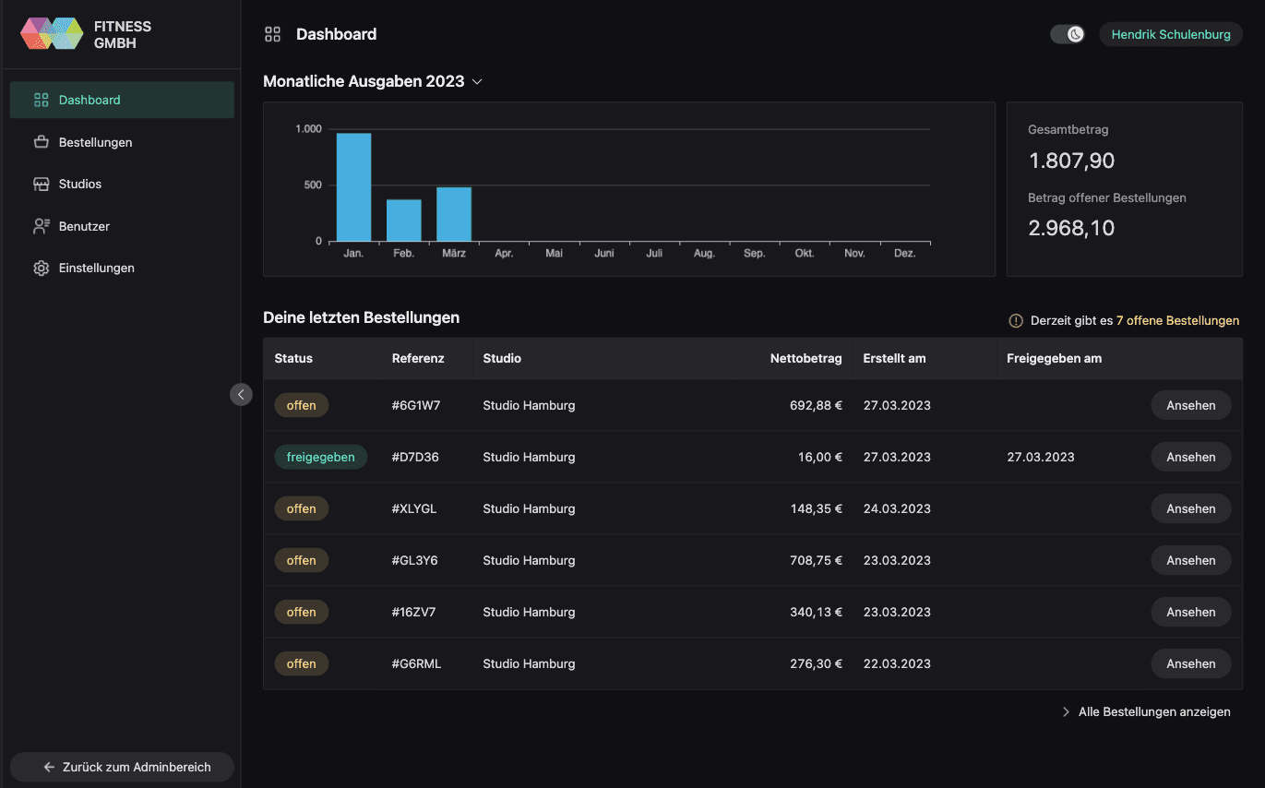
Task: Click the Freigegeben am column header
Action: pos(1055,358)
